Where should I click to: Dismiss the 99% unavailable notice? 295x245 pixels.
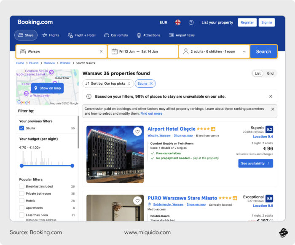coord(271,97)
